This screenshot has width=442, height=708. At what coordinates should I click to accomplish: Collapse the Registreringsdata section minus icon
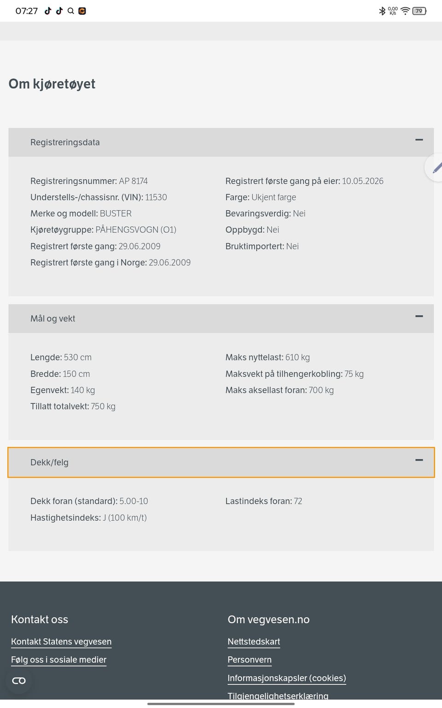point(419,140)
